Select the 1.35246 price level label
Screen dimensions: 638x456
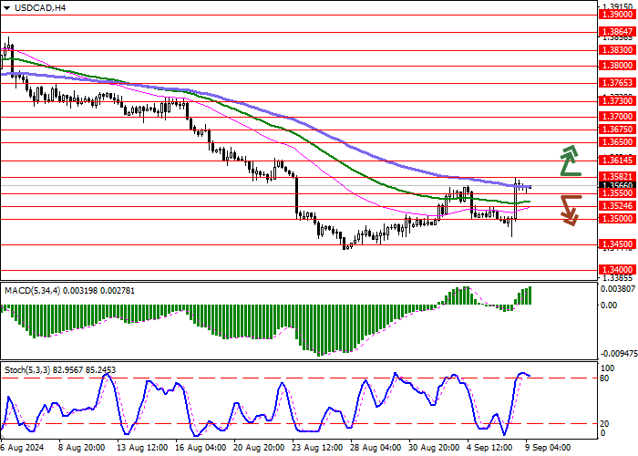[x=618, y=206]
